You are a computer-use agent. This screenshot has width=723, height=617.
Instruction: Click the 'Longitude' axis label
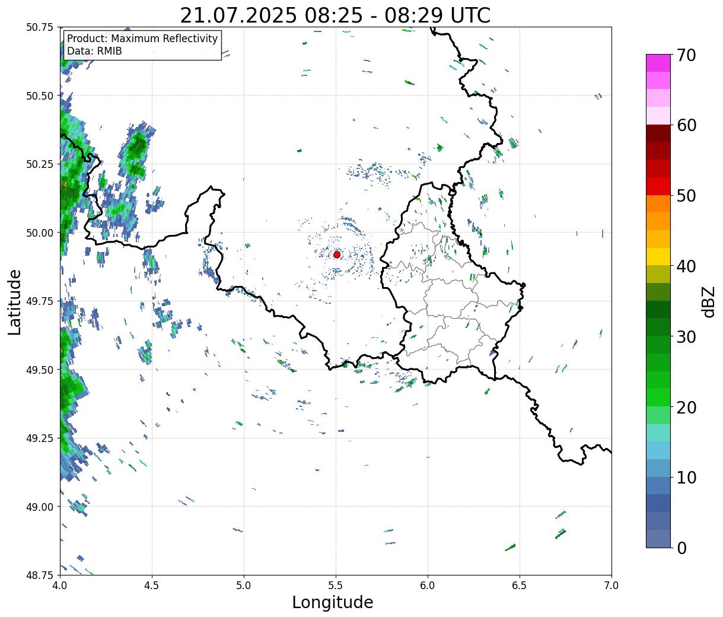coord(333,603)
